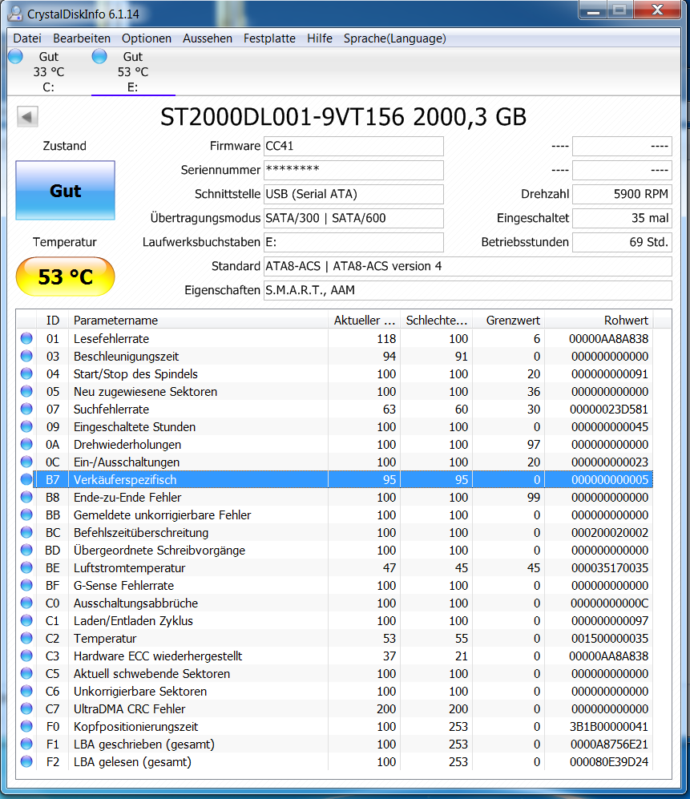Minimize the CrystalDiskInfo window

(x=593, y=10)
